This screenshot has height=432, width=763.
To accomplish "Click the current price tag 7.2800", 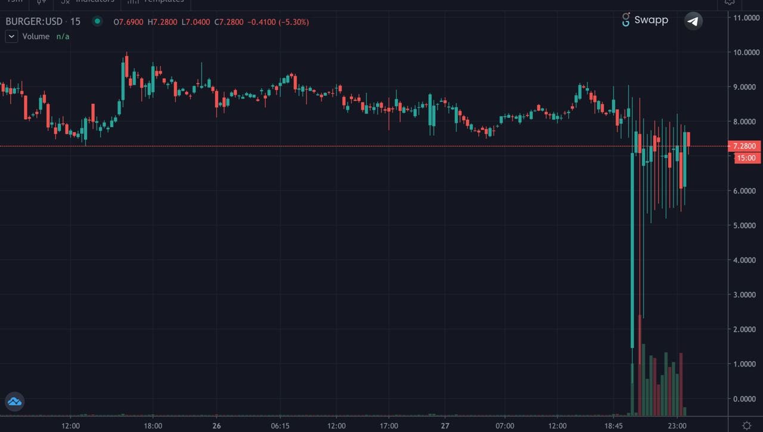I will point(745,146).
